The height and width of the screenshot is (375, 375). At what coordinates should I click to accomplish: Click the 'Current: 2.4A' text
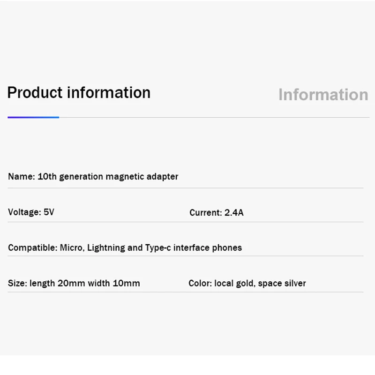(x=217, y=212)
